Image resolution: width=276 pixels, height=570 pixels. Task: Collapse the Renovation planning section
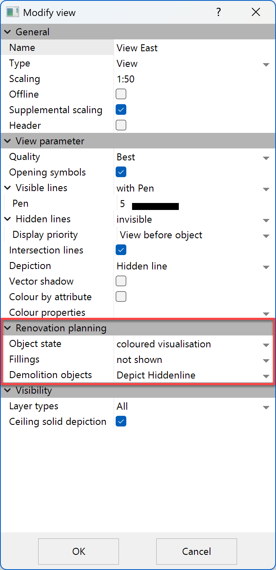(x=7, y=328)
